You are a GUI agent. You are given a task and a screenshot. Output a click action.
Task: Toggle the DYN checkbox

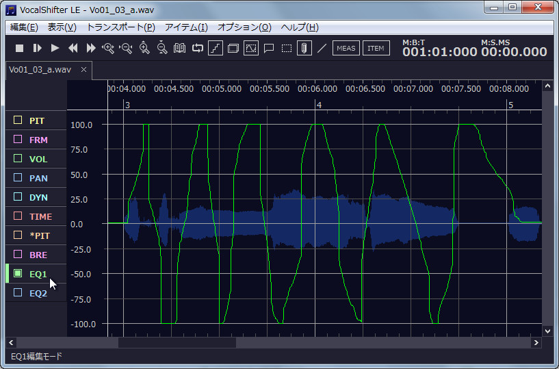(18, 196)
